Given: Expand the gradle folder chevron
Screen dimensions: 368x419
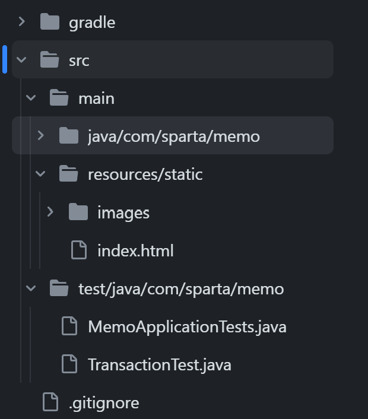Looking at the screenshot, I should point(22,21).
